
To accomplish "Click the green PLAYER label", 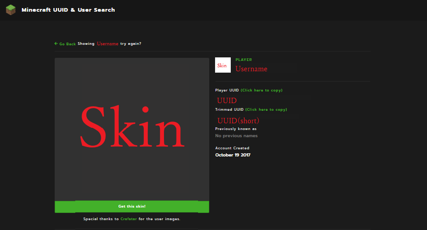I will click(x=244, y=60).
